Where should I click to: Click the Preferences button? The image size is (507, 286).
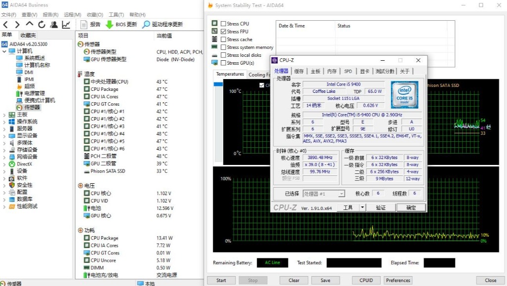(x=398, y=280)
